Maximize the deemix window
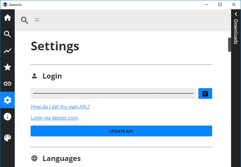 tap(220, 4)
